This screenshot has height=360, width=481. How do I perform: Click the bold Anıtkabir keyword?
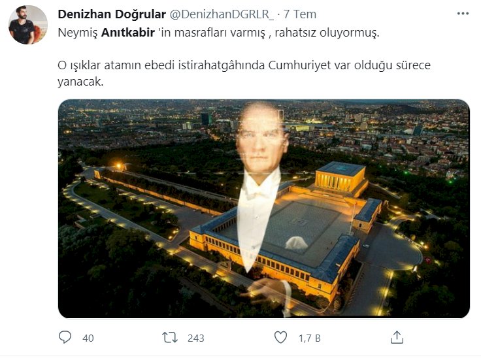[128, 33]
